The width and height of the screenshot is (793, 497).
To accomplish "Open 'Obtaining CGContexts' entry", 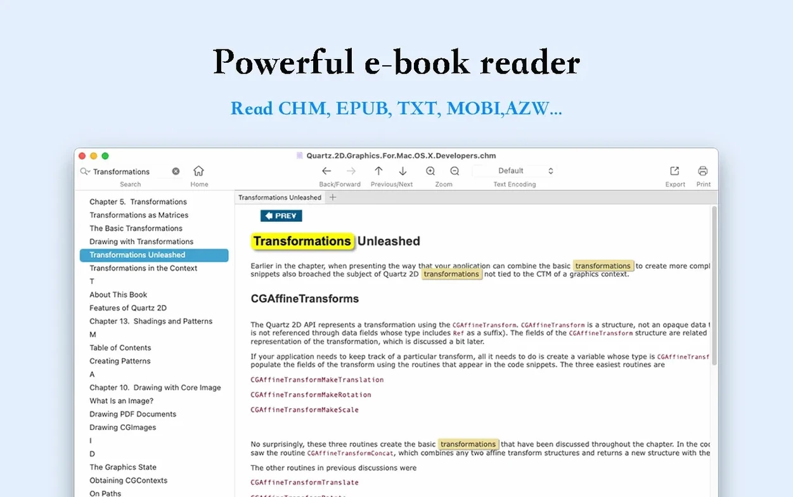I will pos(129,481).
